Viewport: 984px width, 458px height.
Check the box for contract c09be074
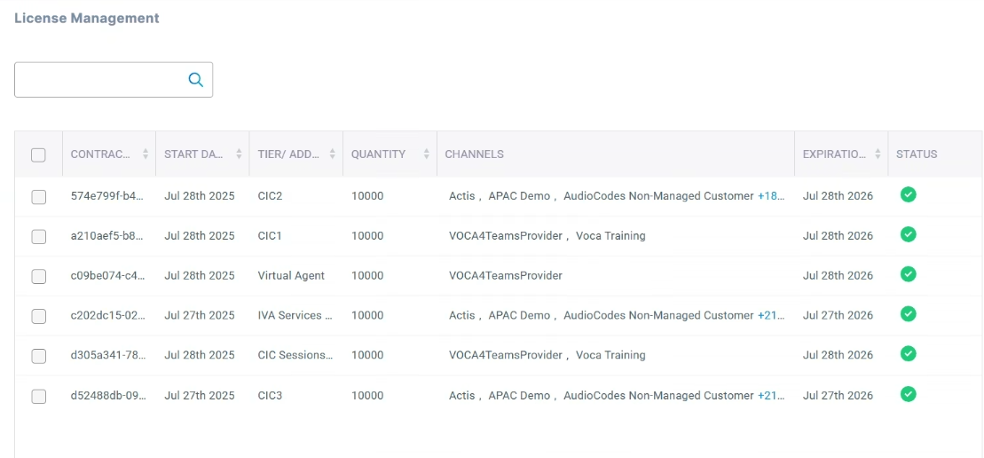38,276
